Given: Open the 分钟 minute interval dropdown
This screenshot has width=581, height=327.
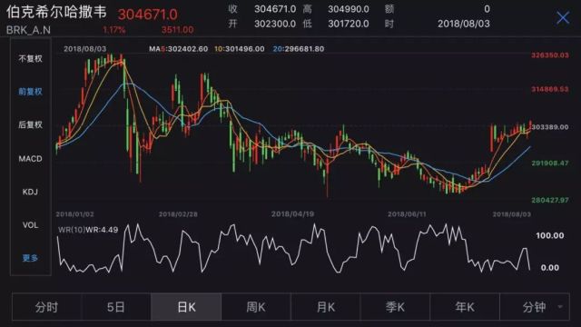Looking at the screenshot, I should pos(535,307).
